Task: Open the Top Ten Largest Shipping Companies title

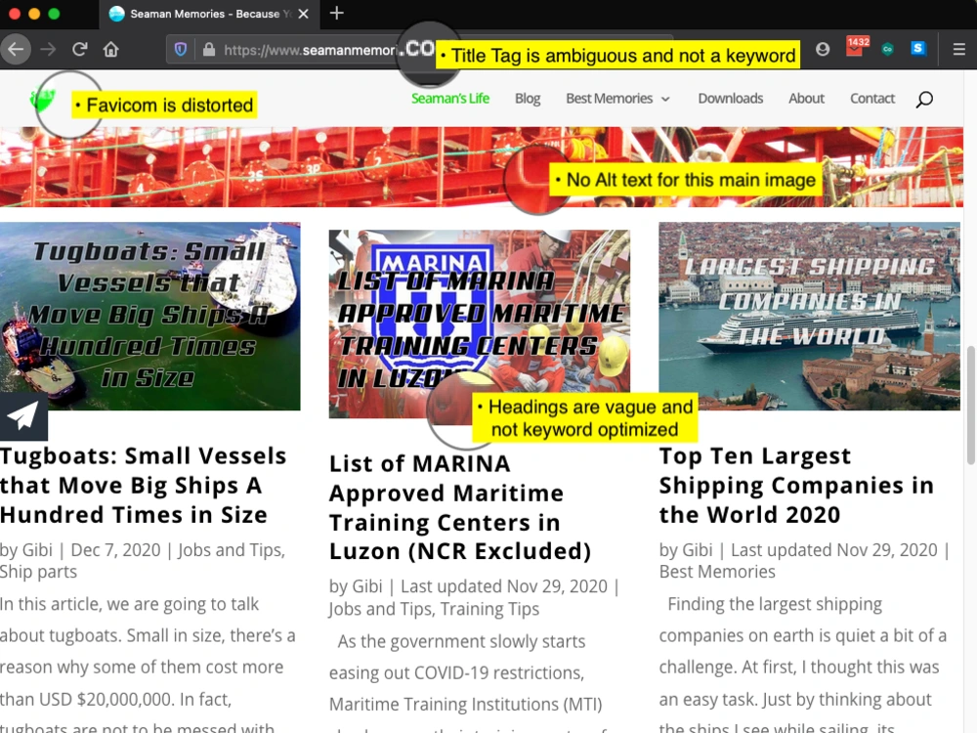Action: [796, 485]
